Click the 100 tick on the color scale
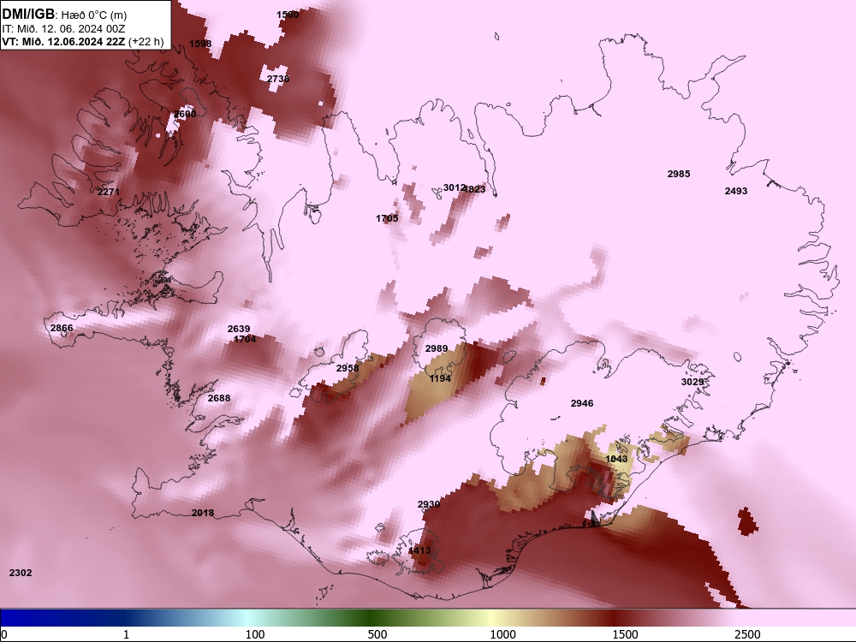The image size is (856, 642). [x=255, y=634]
